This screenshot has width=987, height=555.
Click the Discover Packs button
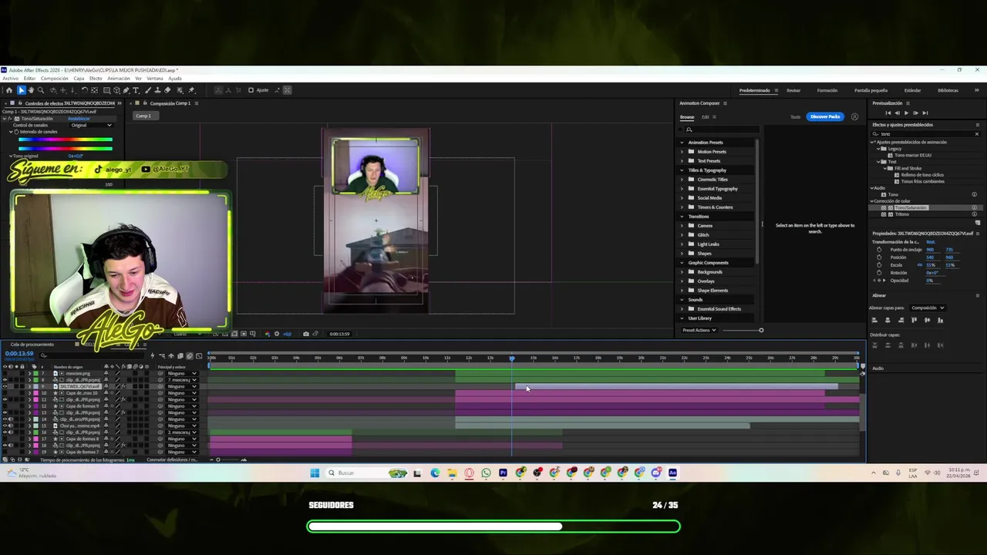825,116
